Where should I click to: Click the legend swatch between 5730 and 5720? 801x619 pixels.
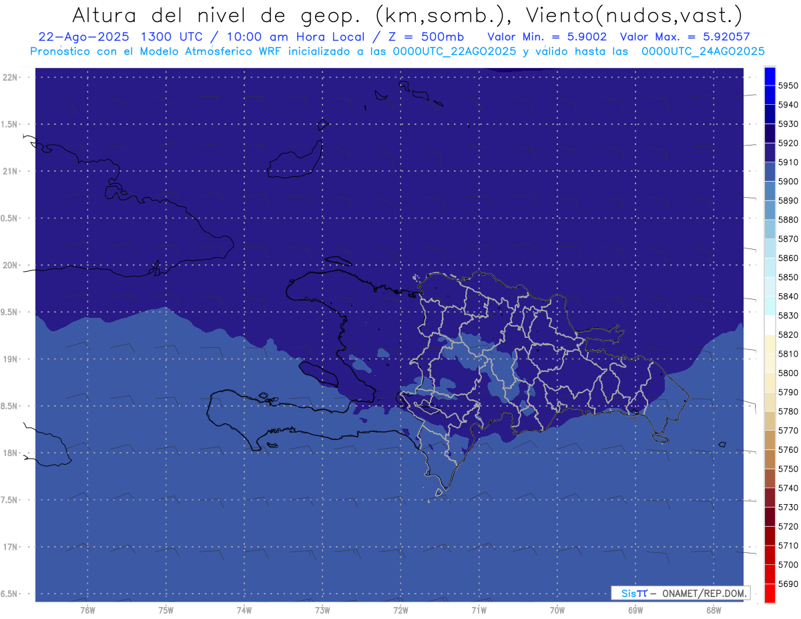pos(770,517)
